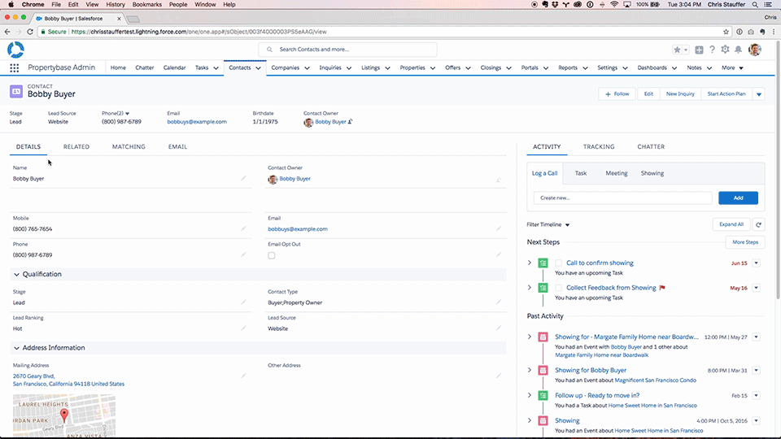Click the Contact record icon beside Bobby Buyer

click(x=16, y=91)
